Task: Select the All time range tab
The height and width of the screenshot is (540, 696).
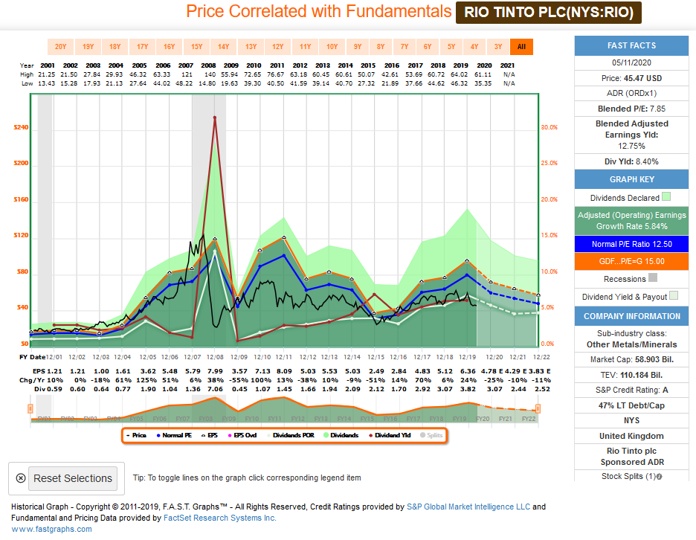Action: 521,47
